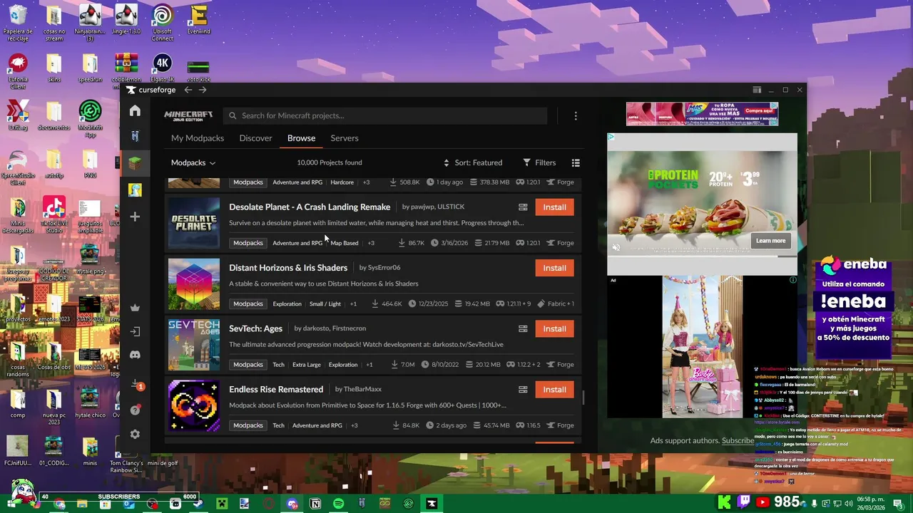Select the yellow-blue game icon in the sidebar
Screen dimensions: 913x513
coord(135,190)
